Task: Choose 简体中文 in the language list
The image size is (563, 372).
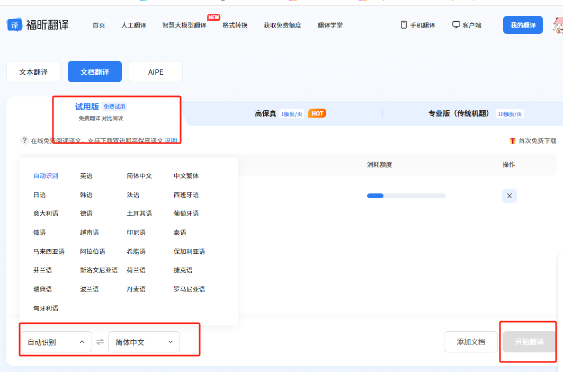Action: tap(139, 176)
